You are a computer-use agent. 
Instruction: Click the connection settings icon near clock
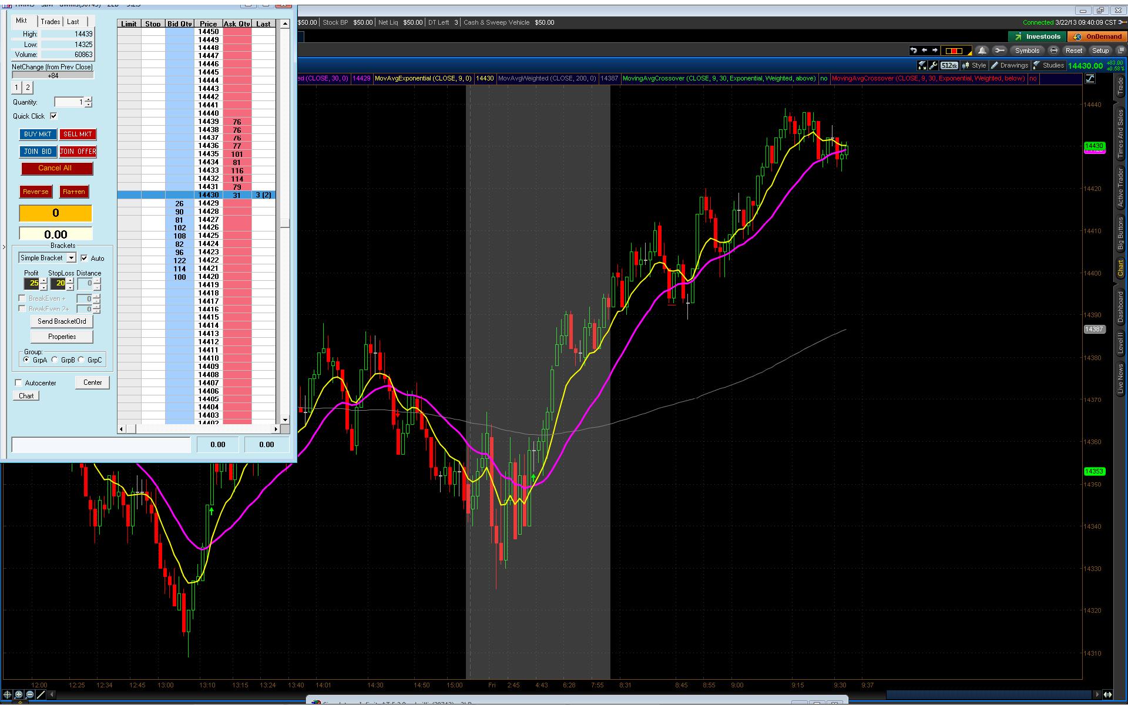1121,22
